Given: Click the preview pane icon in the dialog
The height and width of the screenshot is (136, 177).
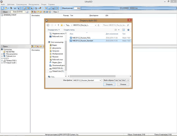Looking at the screenshot, I should [x=123, y=30].
